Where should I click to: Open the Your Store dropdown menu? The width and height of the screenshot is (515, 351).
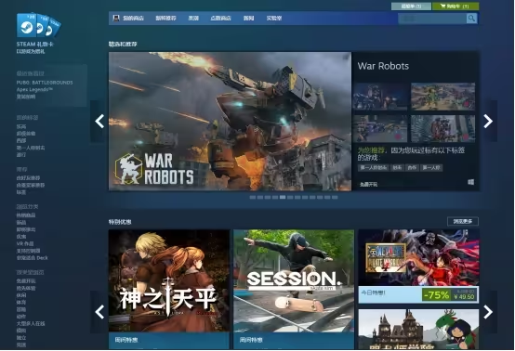pyautogui.click(x=133, y=19)
